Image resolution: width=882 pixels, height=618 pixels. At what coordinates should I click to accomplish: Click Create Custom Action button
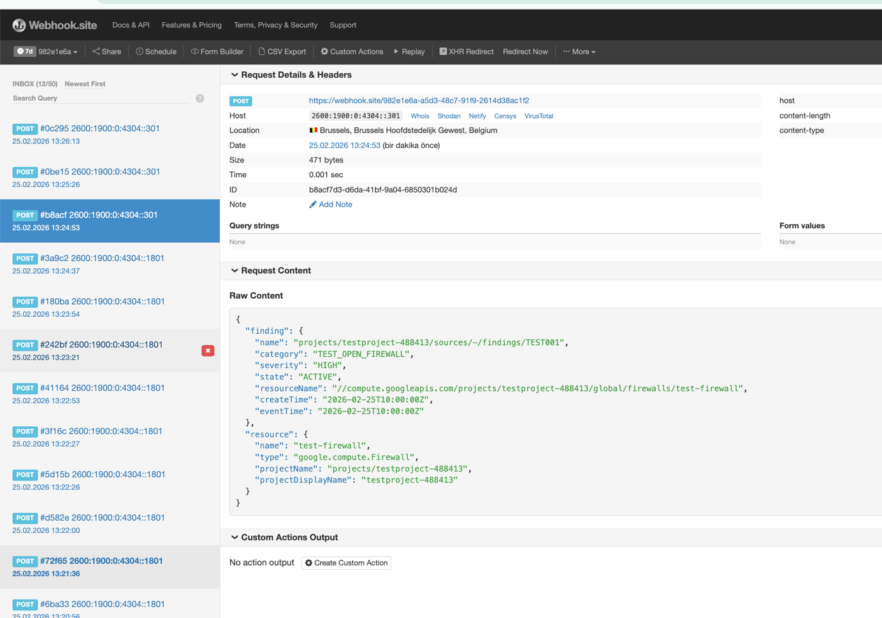point(346,563)
